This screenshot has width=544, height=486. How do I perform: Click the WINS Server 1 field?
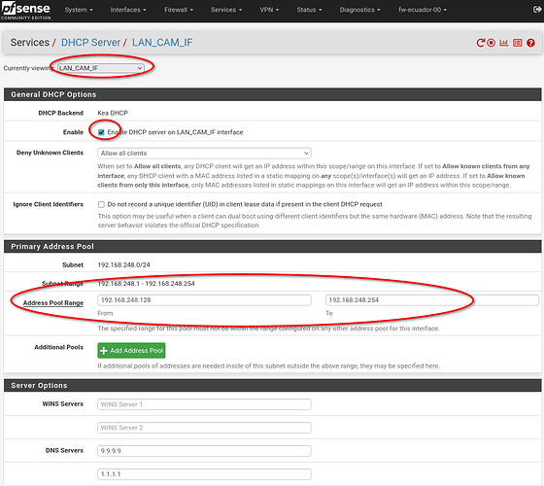click(204, 404)
